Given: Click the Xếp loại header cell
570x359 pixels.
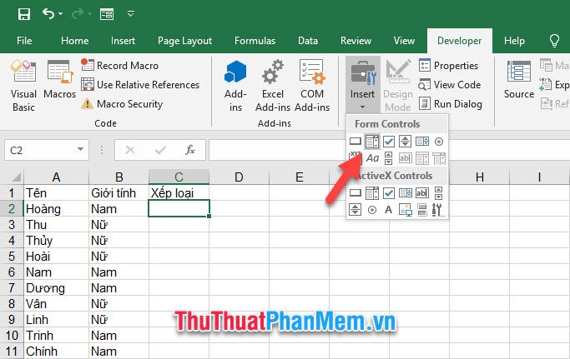Looking at the screenshot, I should click(179, 192).
